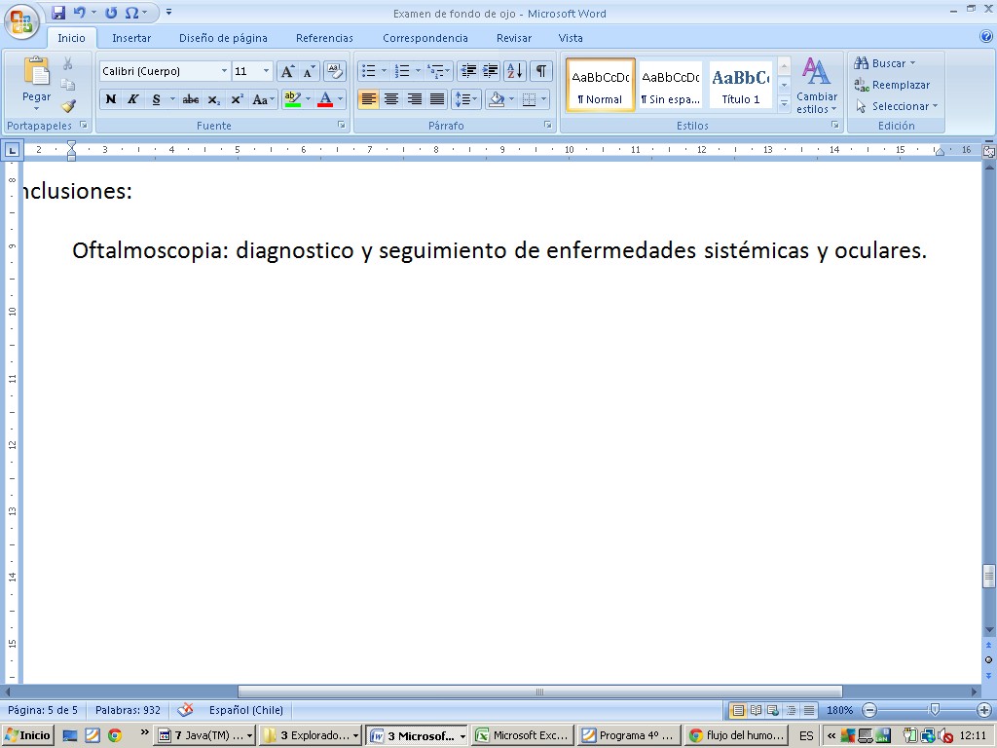The height and width of the screenshot is (748, 997).
Task: Open the Diseño de página tab
Action: (222, 38)
